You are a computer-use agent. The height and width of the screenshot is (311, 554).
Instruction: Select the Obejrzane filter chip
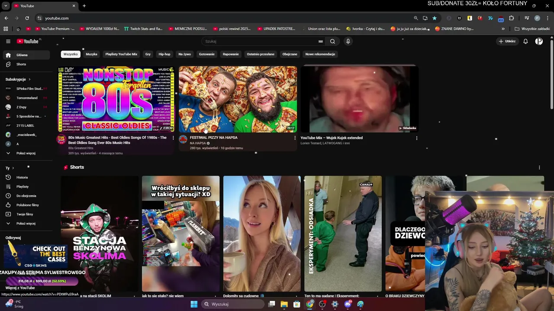pos(290,54)
